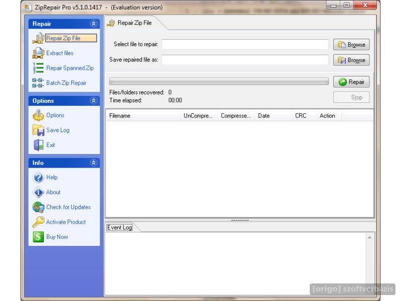Click the About info icon

tap(39, 192)
